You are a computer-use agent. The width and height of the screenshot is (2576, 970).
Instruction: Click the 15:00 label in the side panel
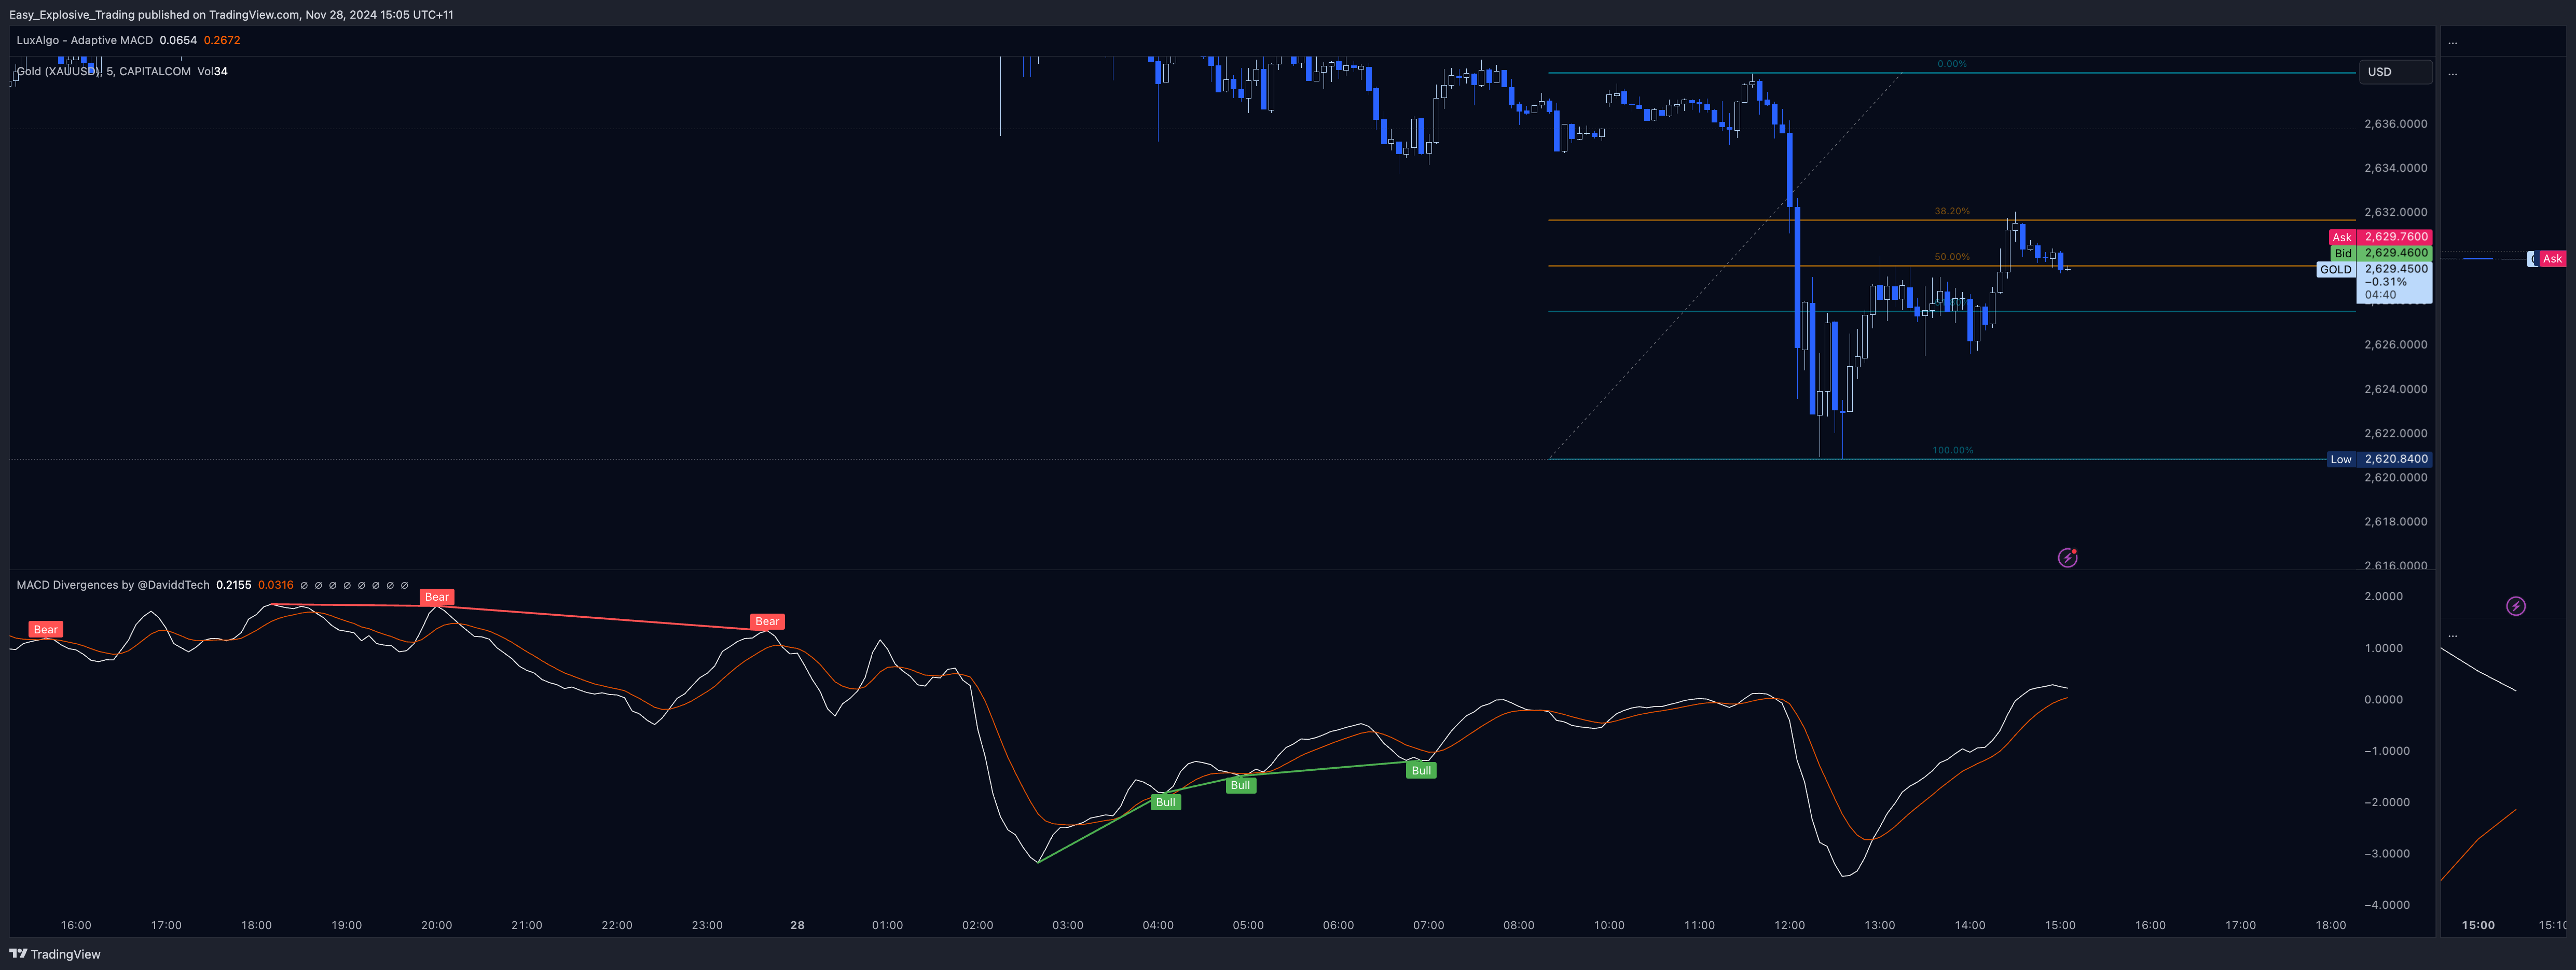(2478, 925)
